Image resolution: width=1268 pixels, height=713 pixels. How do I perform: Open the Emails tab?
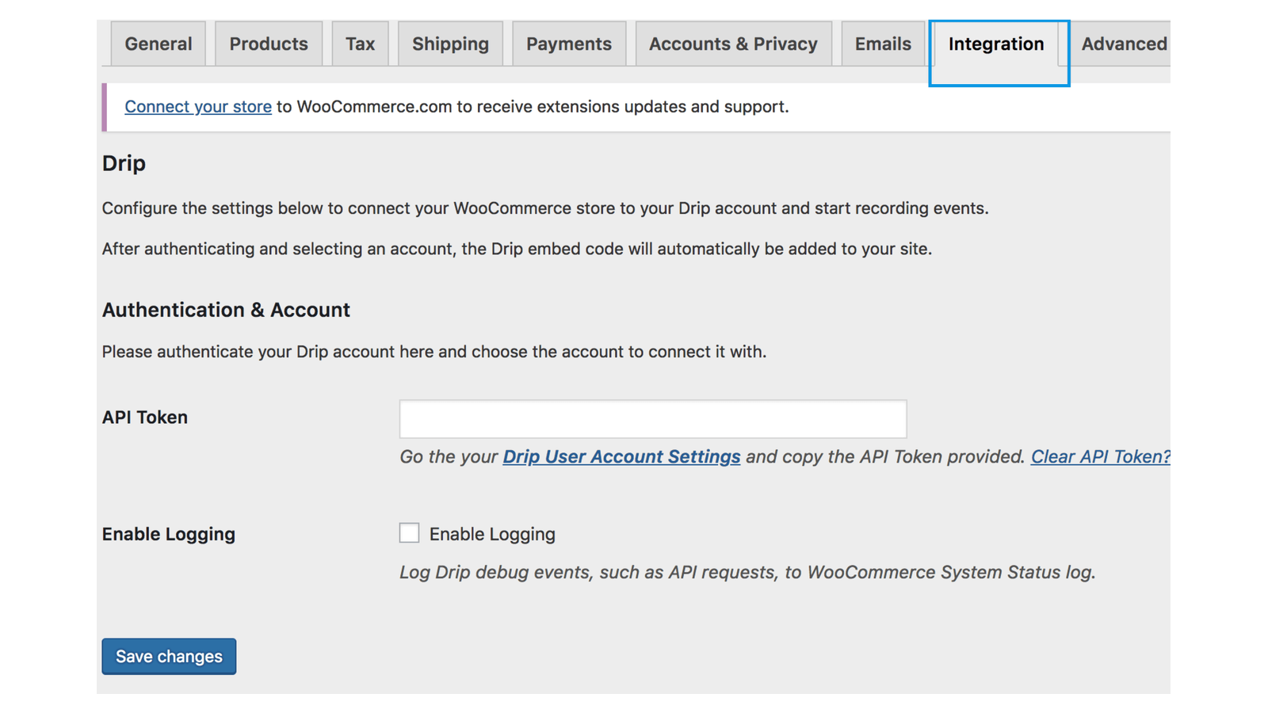pyautogui.click(x=883, y=44)
